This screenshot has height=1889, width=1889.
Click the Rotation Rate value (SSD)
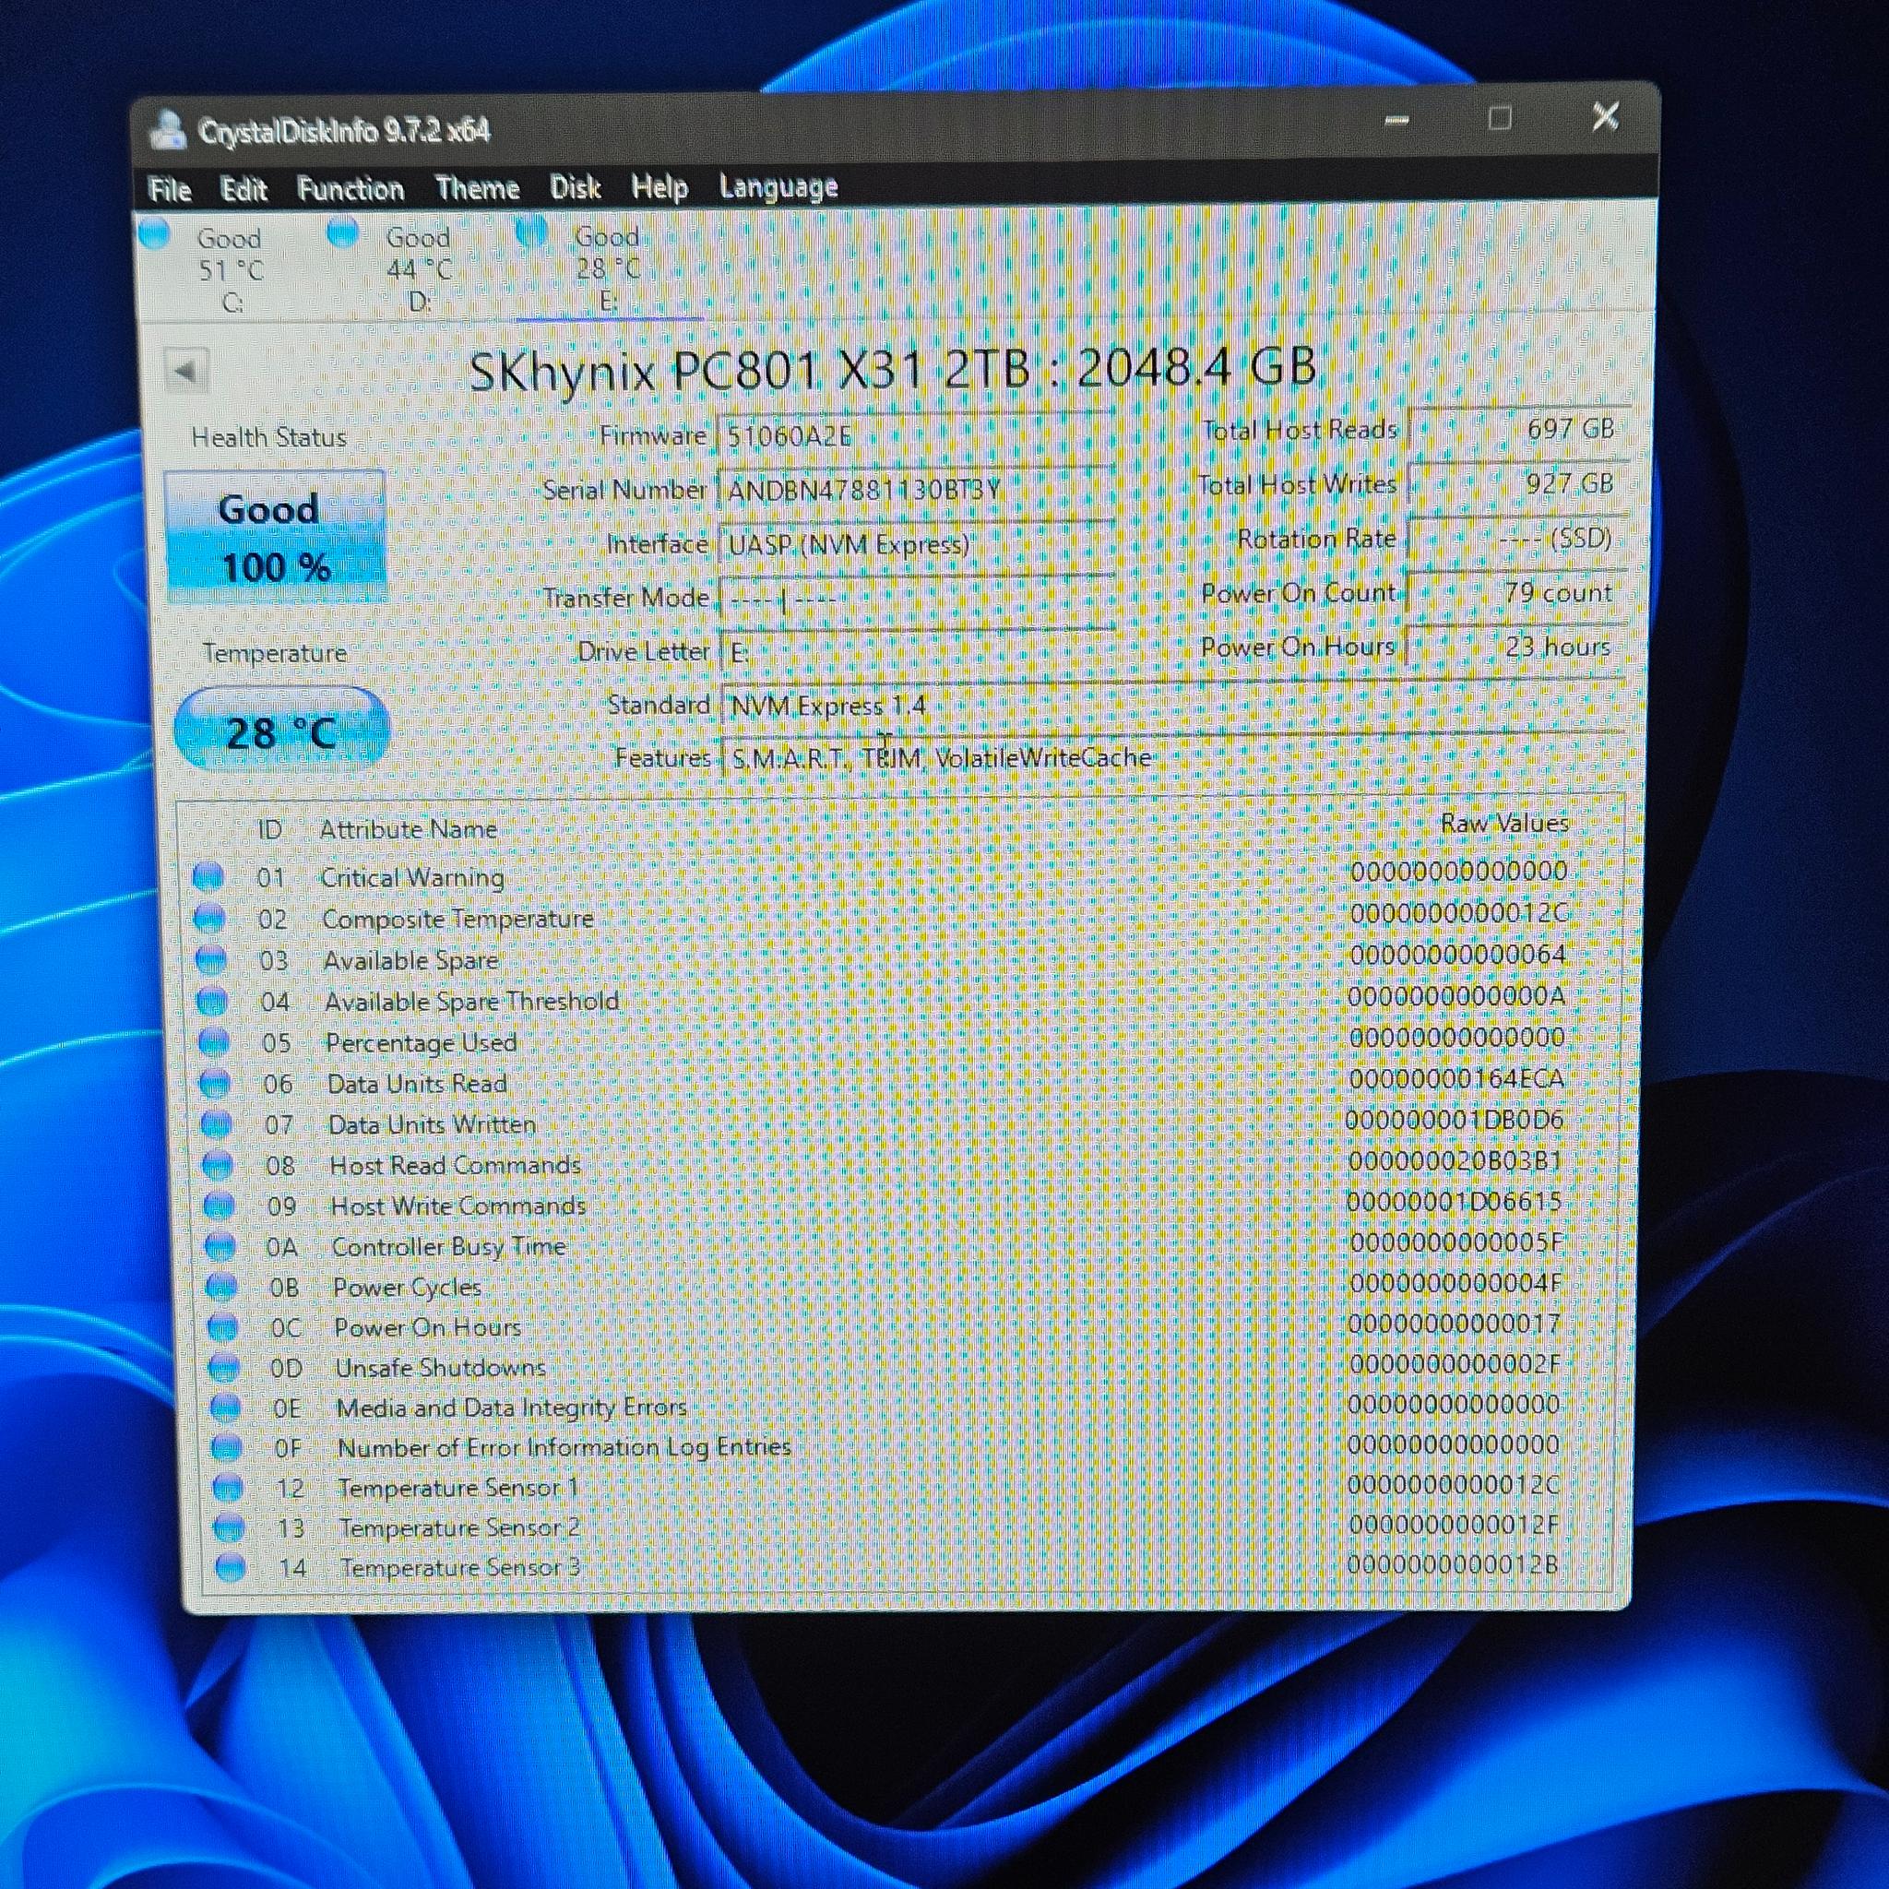(1517, 538)
